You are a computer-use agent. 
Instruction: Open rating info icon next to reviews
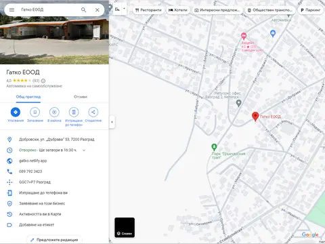click(43, 81)
